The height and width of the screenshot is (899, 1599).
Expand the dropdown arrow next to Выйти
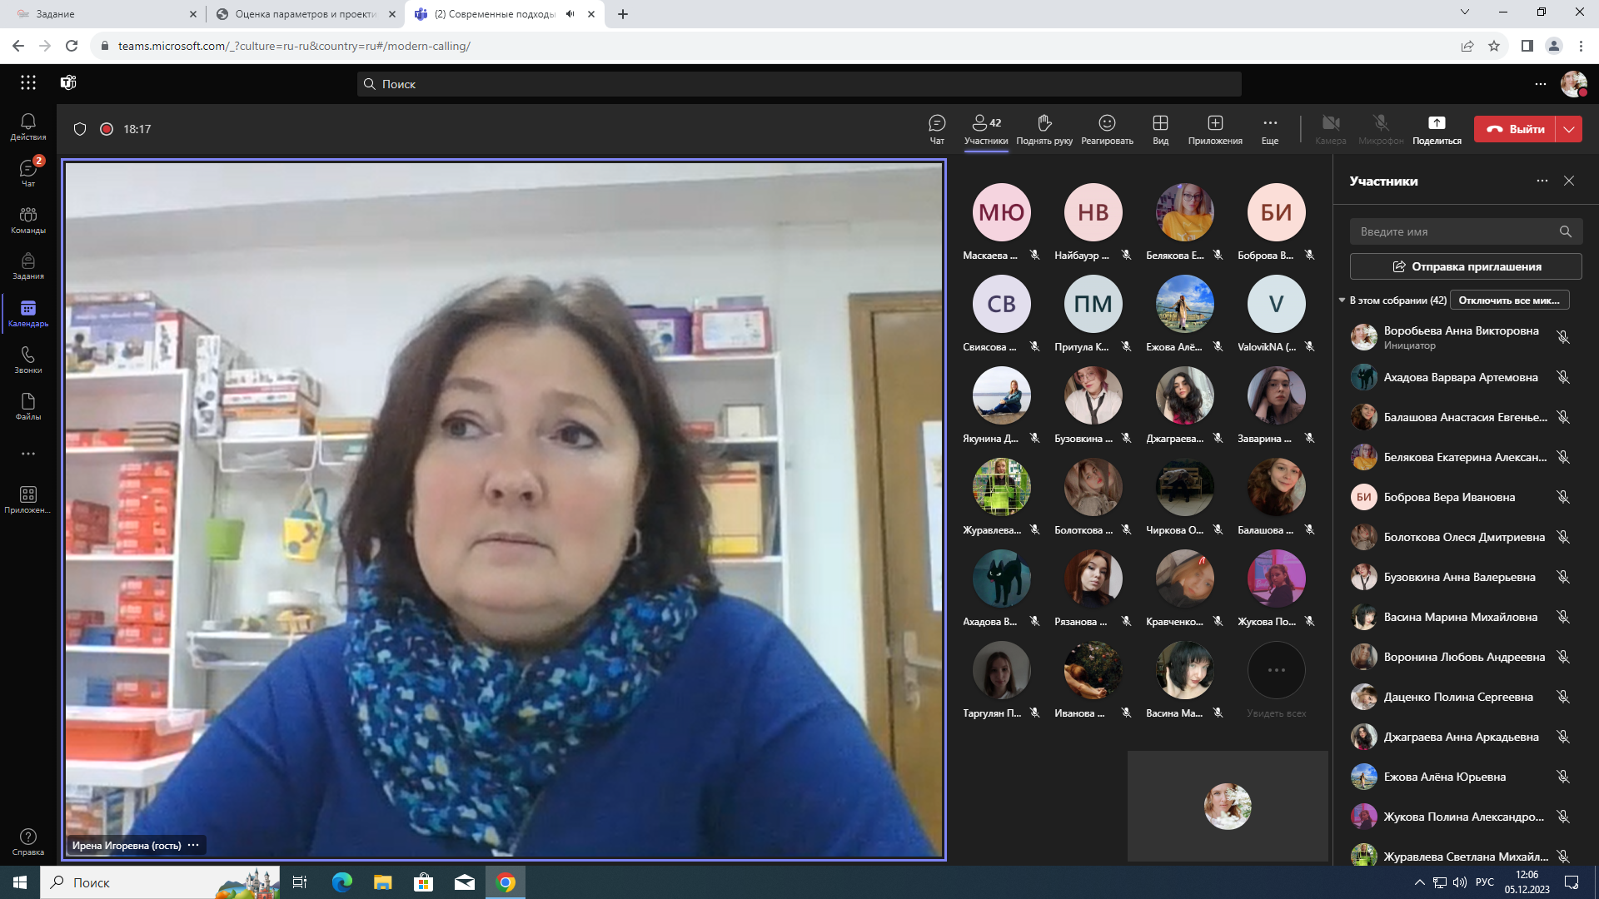(x=1569, y=129)
